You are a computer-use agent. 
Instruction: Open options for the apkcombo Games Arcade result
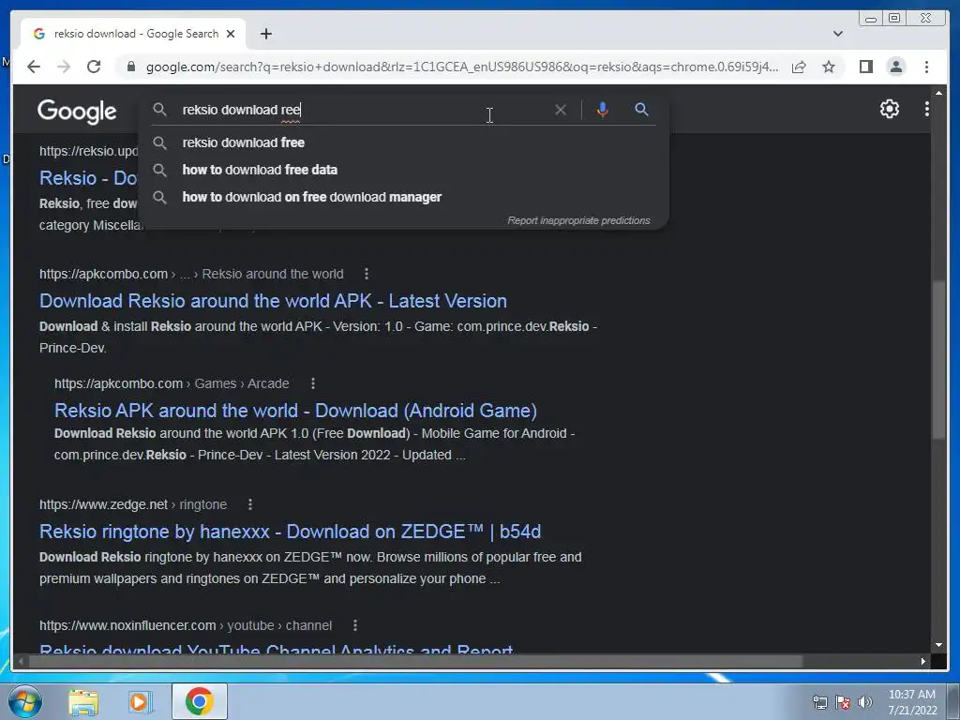[x=313, y=383]
